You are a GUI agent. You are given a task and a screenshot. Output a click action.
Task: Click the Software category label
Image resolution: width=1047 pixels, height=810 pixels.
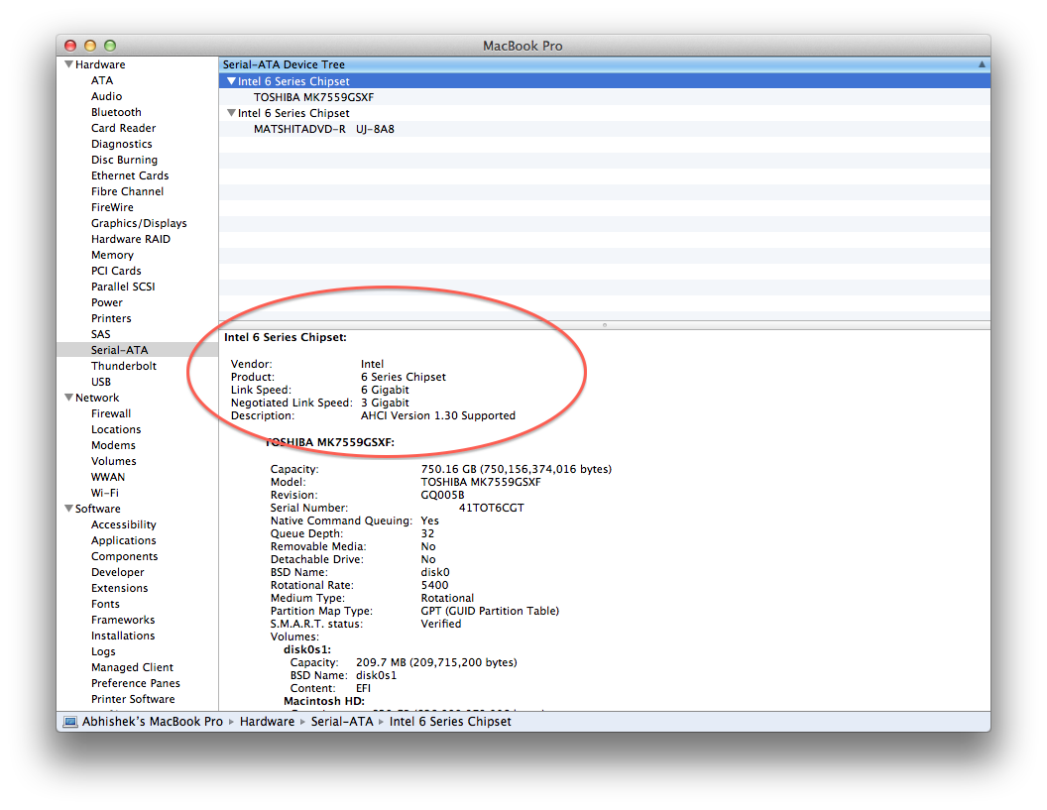(x=97, y=509)
